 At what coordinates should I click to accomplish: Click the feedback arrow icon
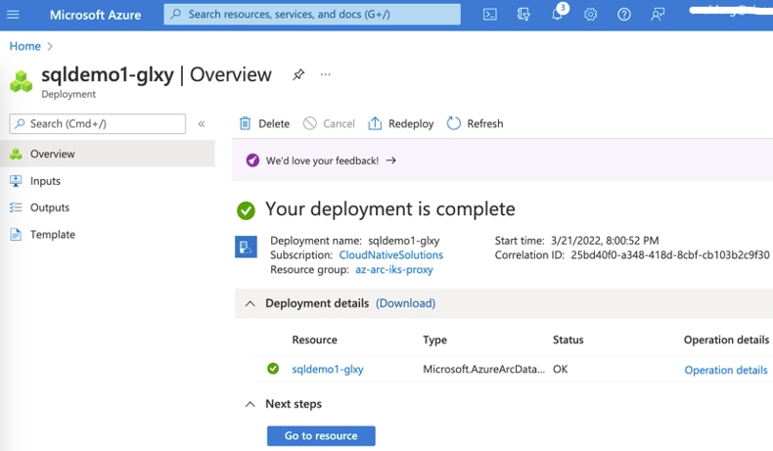click(391, 160)
